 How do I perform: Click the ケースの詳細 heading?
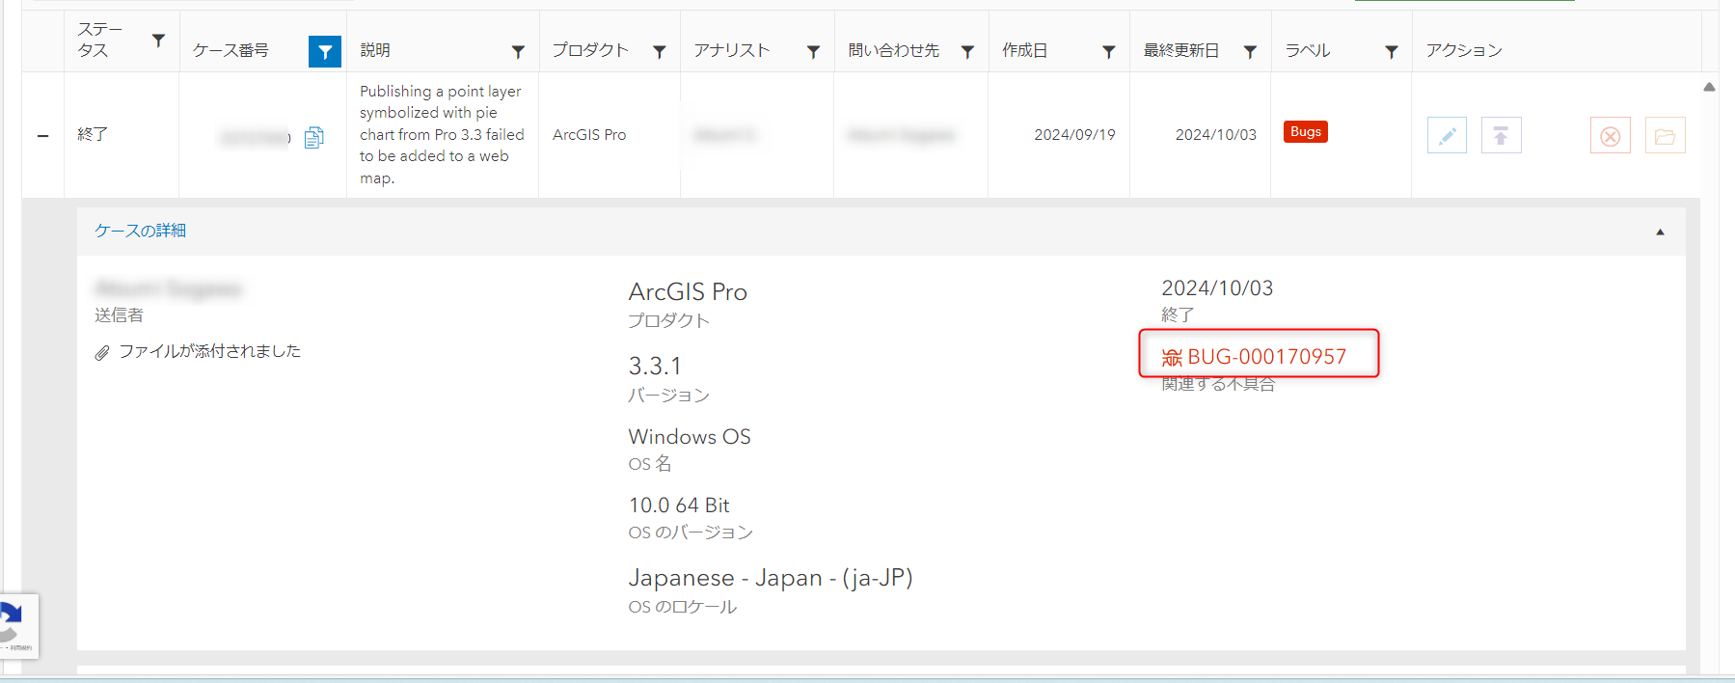[x=141, y=231]
